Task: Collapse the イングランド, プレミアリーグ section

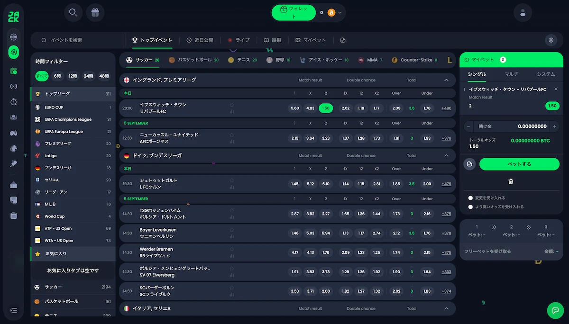Action: pos(446,80)
